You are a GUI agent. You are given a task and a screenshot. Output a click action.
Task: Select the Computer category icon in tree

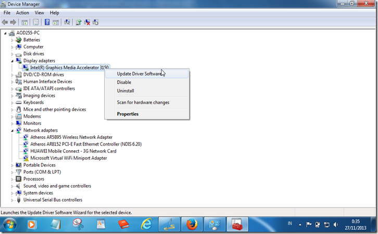[x=19, y=47]
